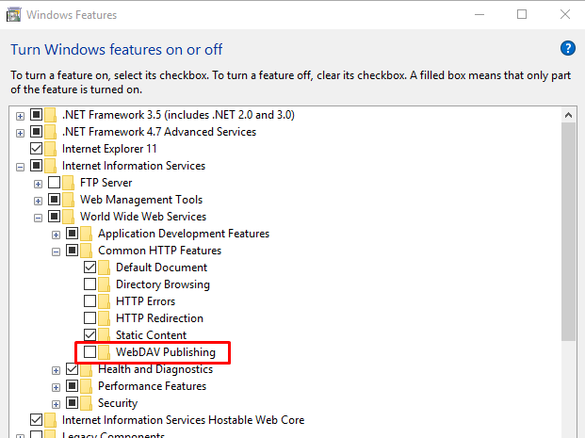
Task: Click folder icon beside Directory Browsing
Action: pyautogui.click(x=104, y=284)
